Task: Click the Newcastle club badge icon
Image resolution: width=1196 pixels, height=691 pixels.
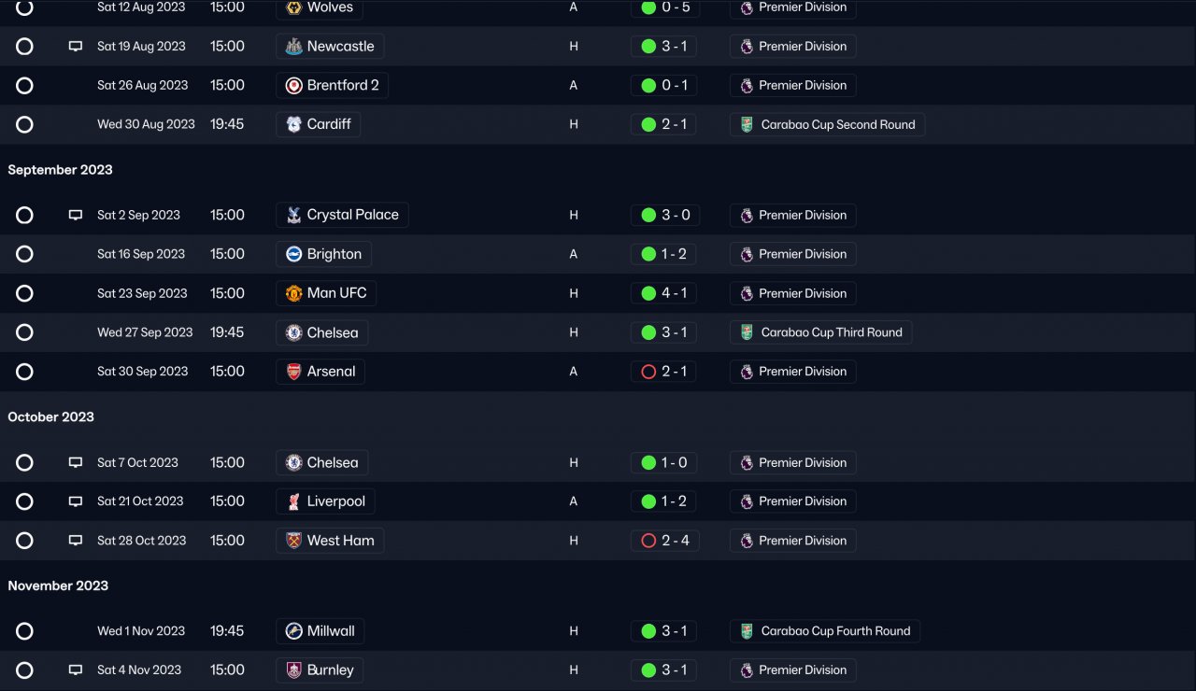Action: point(293,47)
